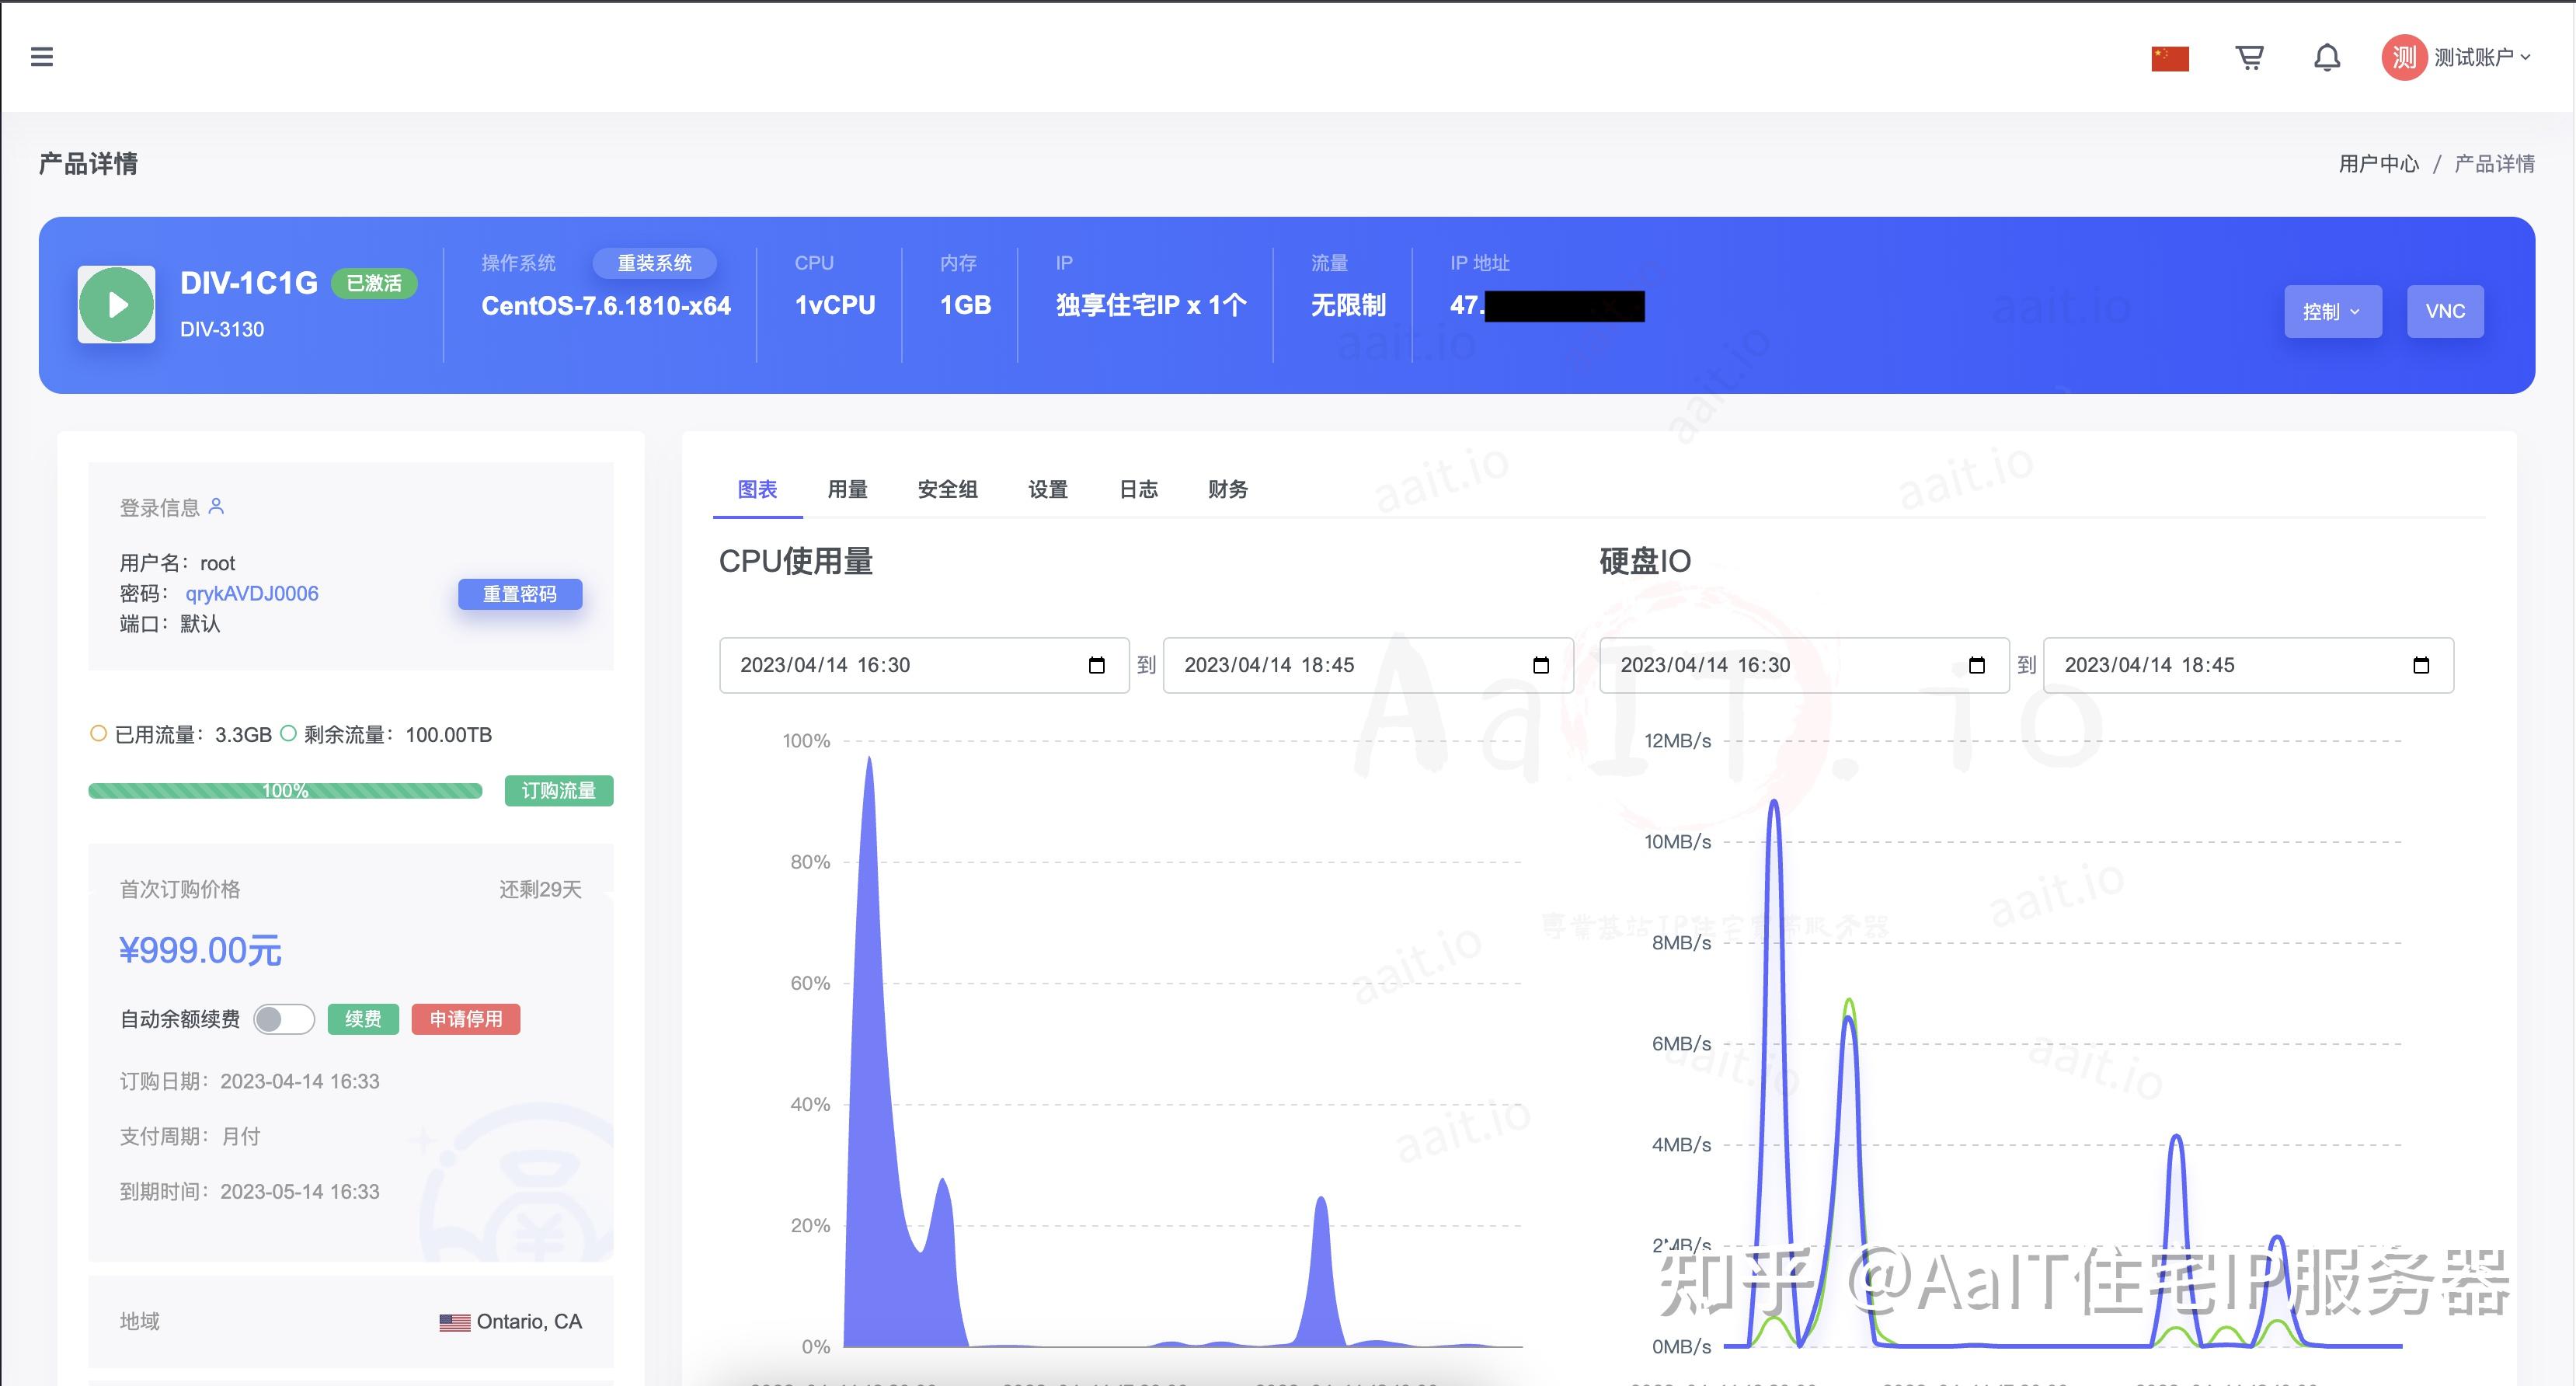Click the VNC button
Image resolution: width=2576 pixels, height=1386 pixels.
(x=2445, y=311)
